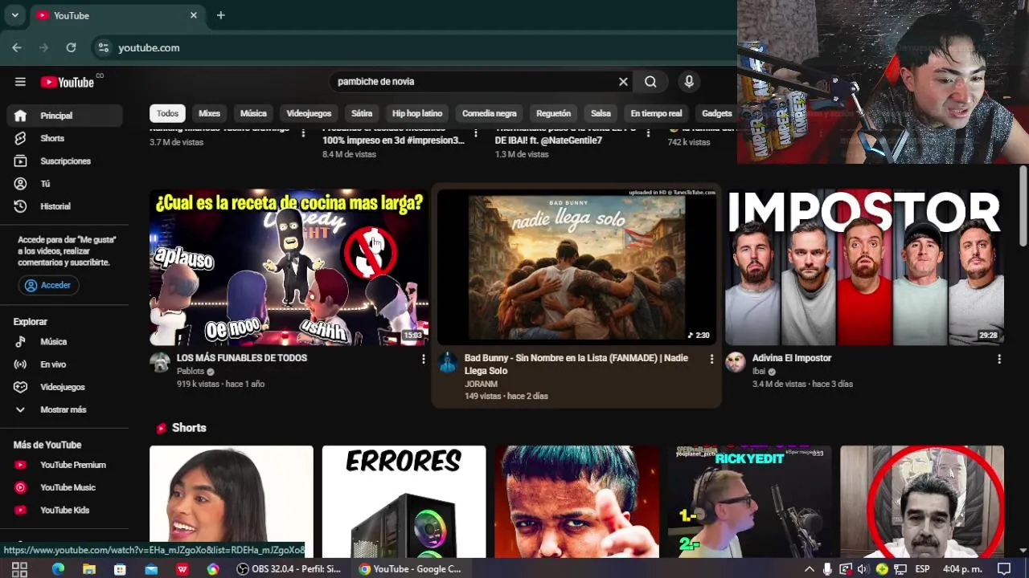The height and width of the screenshot is (578, 1029).
Task: Open Shorts in the sidebar
Action: [64, 138]
